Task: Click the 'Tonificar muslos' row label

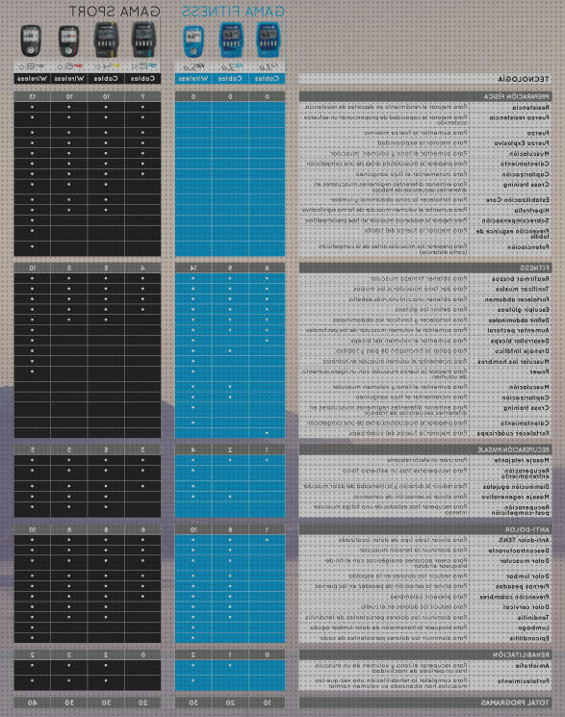Action: 522,289
